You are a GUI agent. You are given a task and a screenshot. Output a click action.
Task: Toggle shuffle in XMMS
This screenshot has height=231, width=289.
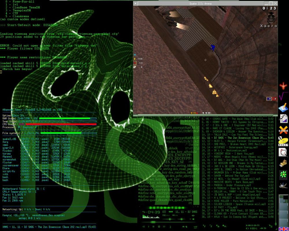[x=184, y=226]
